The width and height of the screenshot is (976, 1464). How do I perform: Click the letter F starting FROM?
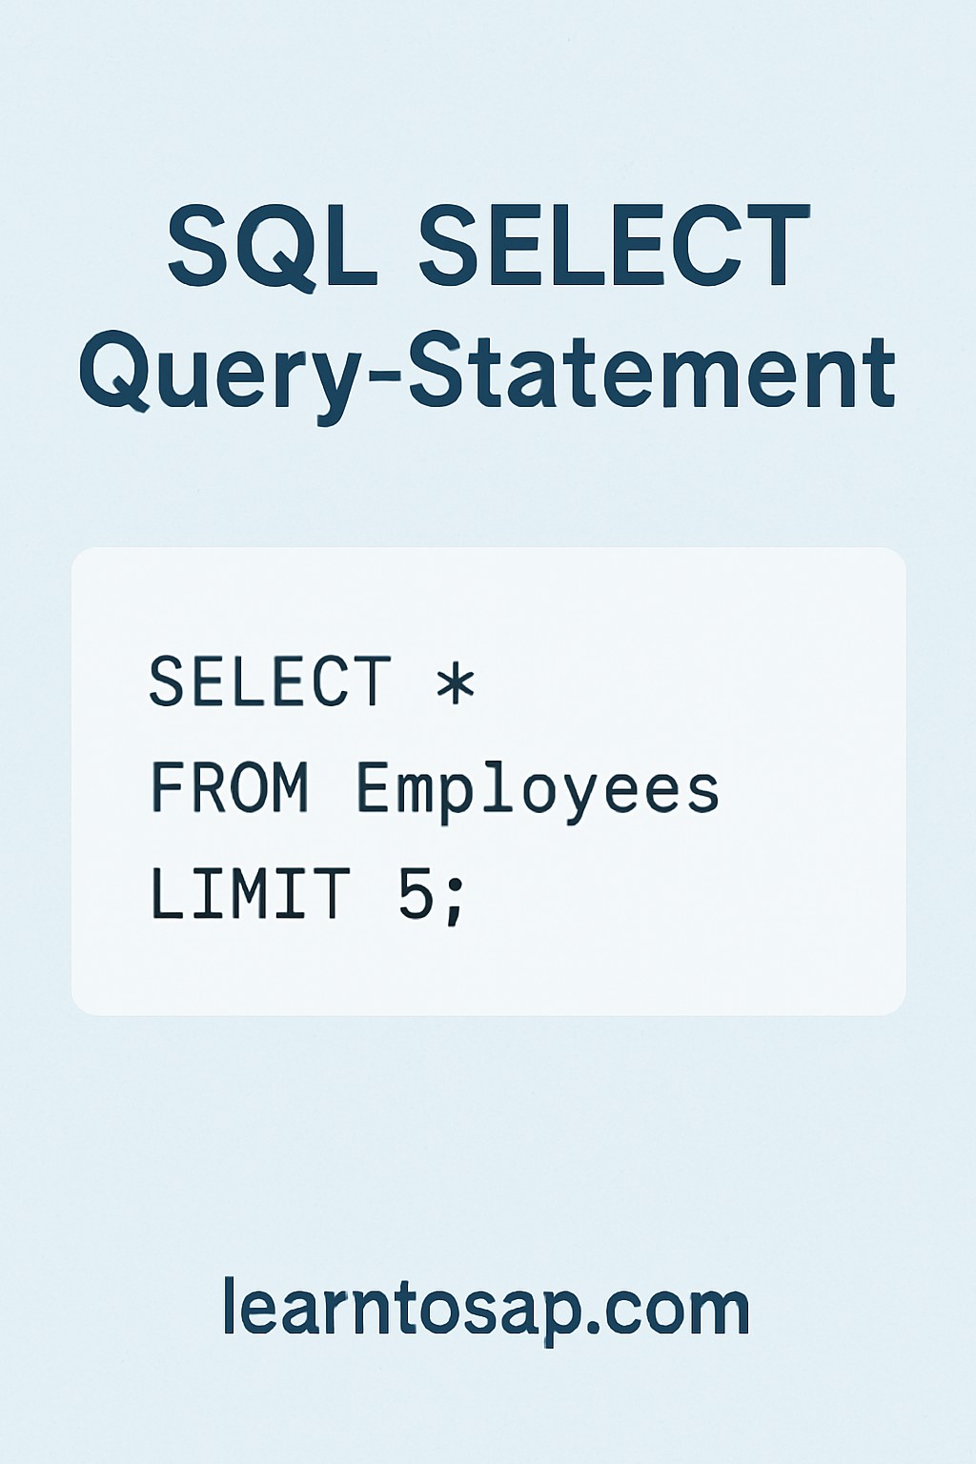[x=168, y=787]
